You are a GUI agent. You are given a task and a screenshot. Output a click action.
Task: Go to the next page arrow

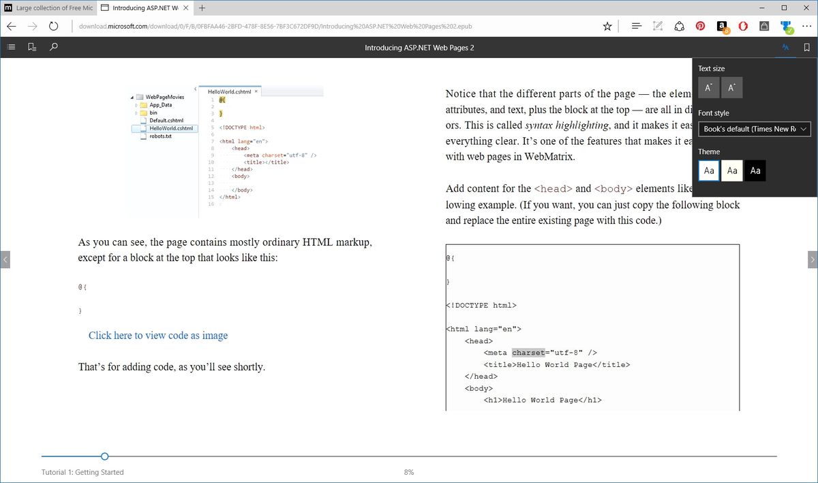coord(813,259)
